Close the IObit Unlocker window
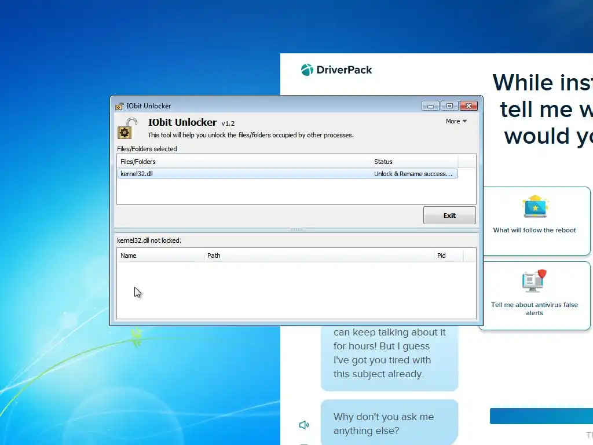The height and width of the screenshot is (445, 593). [468, 106]
